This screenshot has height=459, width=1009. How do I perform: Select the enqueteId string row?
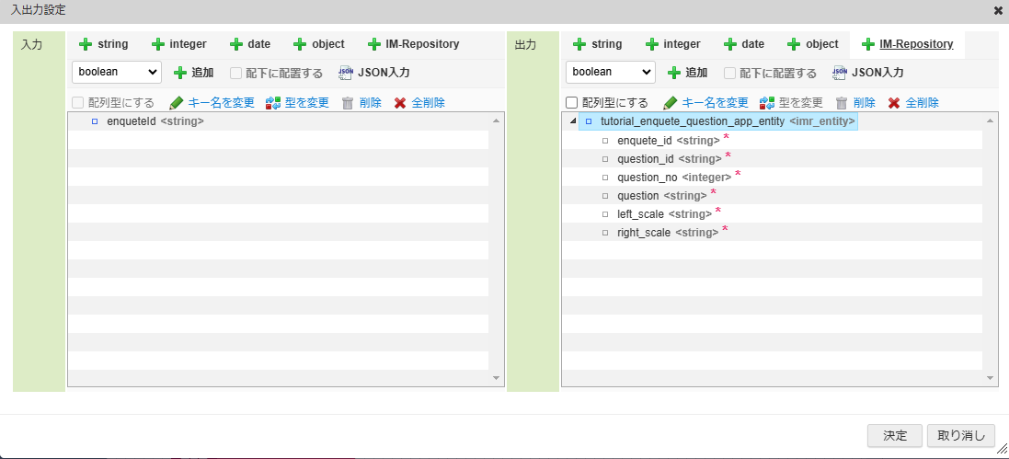tap(278, 121)
